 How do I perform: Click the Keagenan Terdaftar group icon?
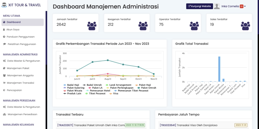pos(143,26)
